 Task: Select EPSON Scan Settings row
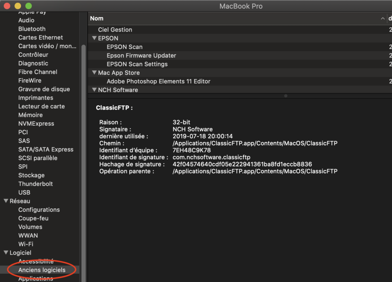(240, 64)
